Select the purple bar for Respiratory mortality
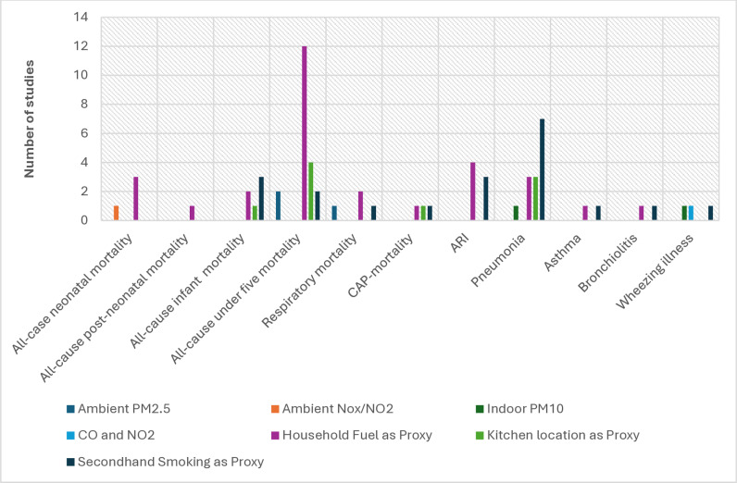Image resolution: width=737 pixels, height=483 pixels. click(x=360, y=205)
